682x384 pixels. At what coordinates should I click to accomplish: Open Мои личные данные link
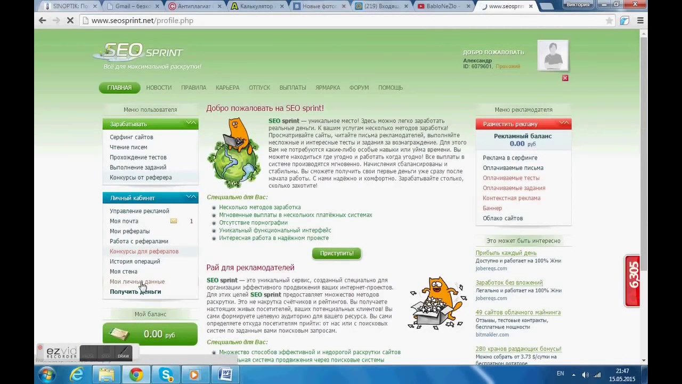[137, 282]
